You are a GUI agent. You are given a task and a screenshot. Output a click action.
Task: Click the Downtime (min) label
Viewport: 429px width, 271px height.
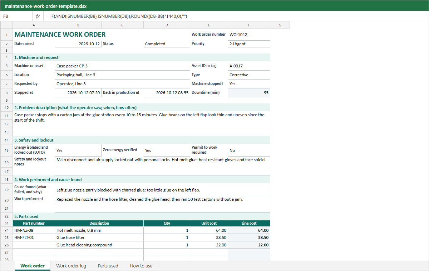tap(206, 92)
